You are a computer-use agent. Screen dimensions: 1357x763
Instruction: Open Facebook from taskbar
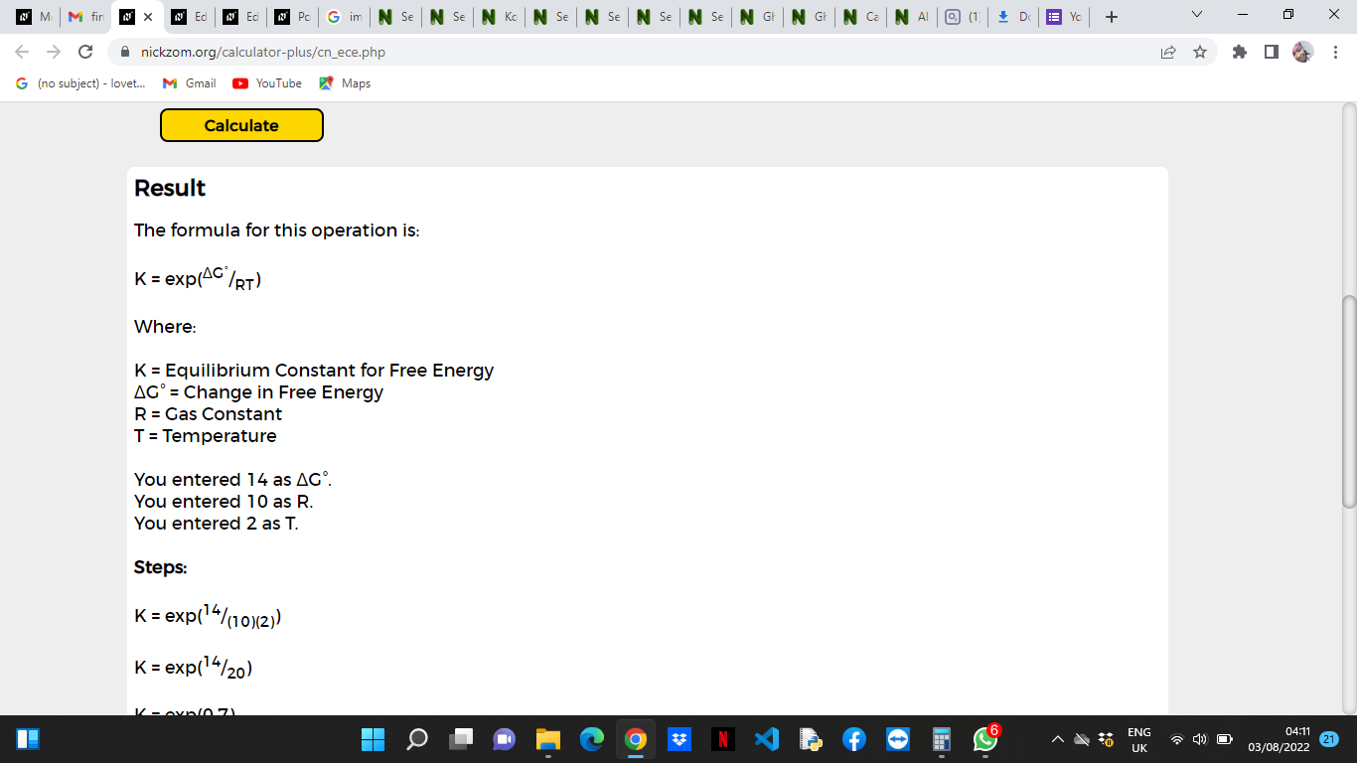pyautogui.click(x=854, y=739)
